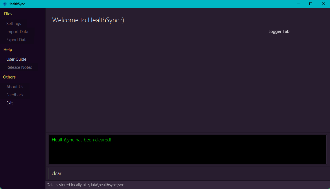Maximize the HealthSync window

point(311,4)
